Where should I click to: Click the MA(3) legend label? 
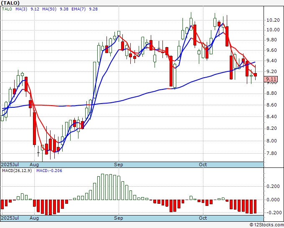coord(21,9)
